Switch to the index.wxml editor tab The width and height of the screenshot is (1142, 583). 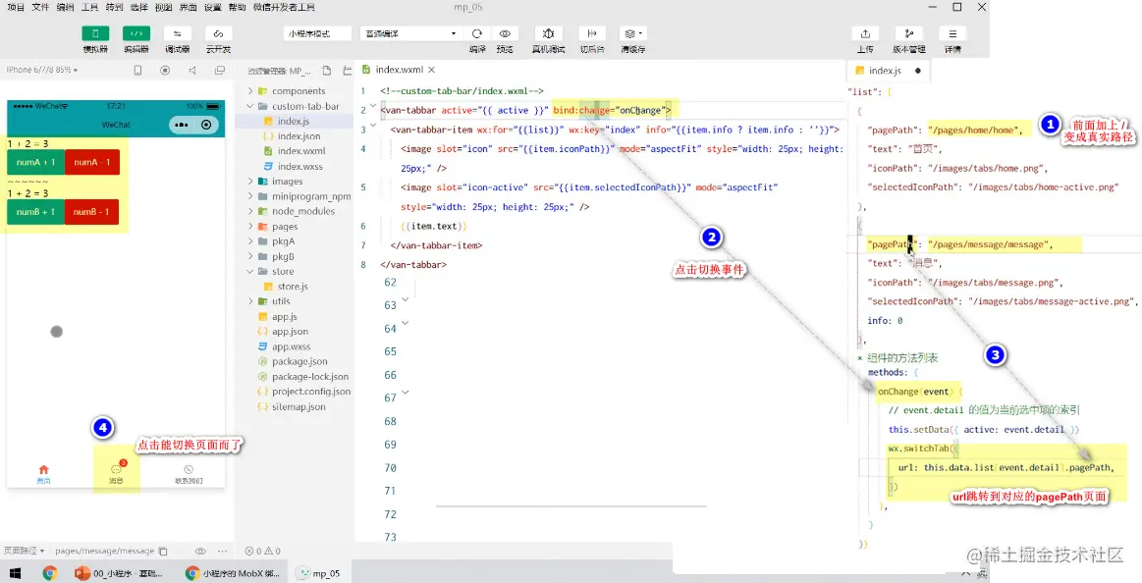[399, 70]
